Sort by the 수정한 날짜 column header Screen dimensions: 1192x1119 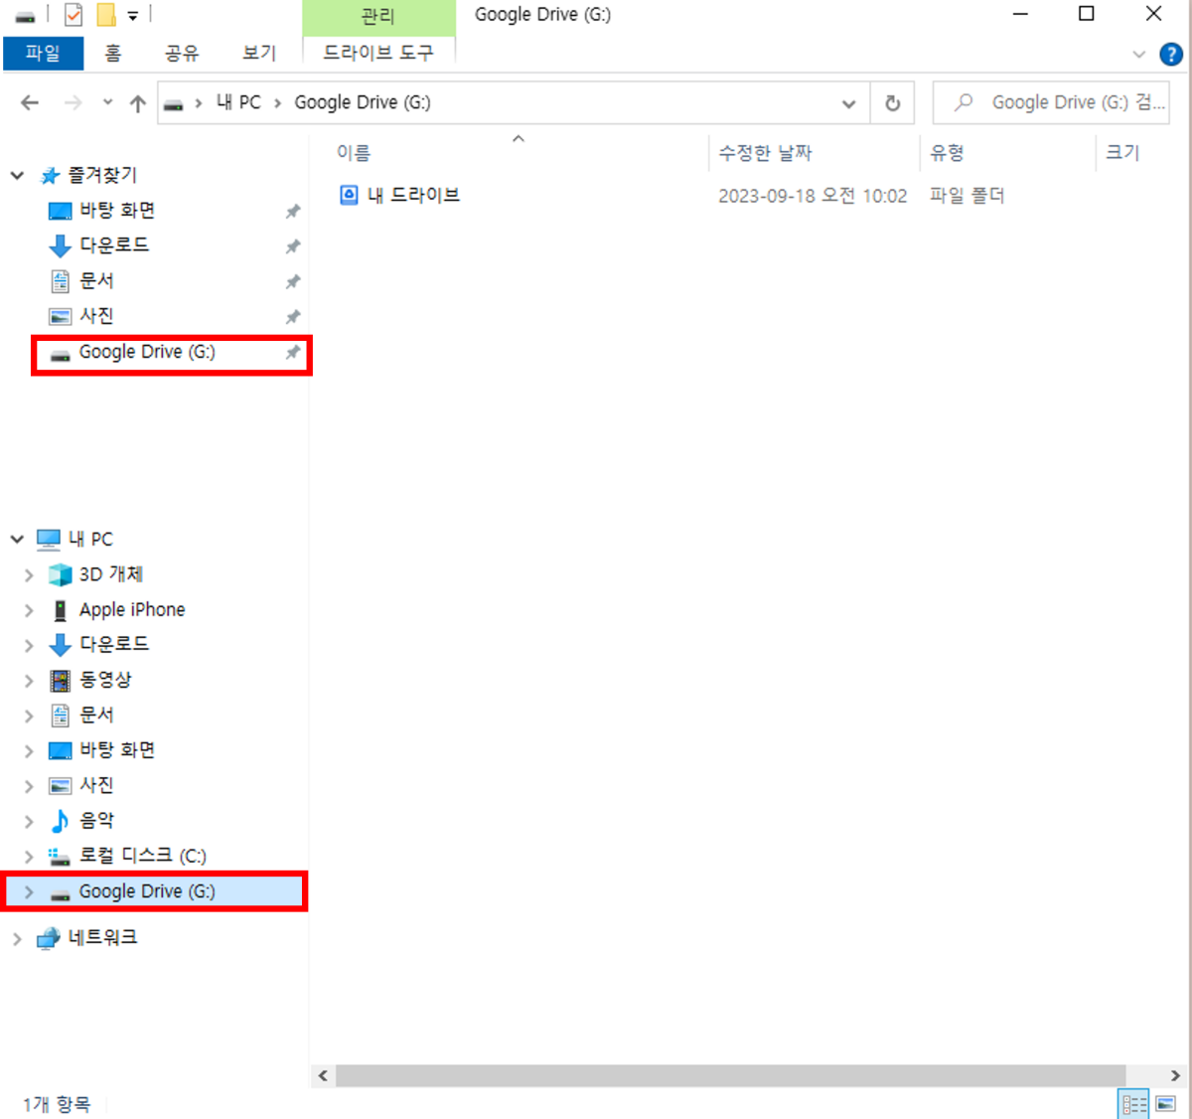pyautogui.click(x=765, y=153)
